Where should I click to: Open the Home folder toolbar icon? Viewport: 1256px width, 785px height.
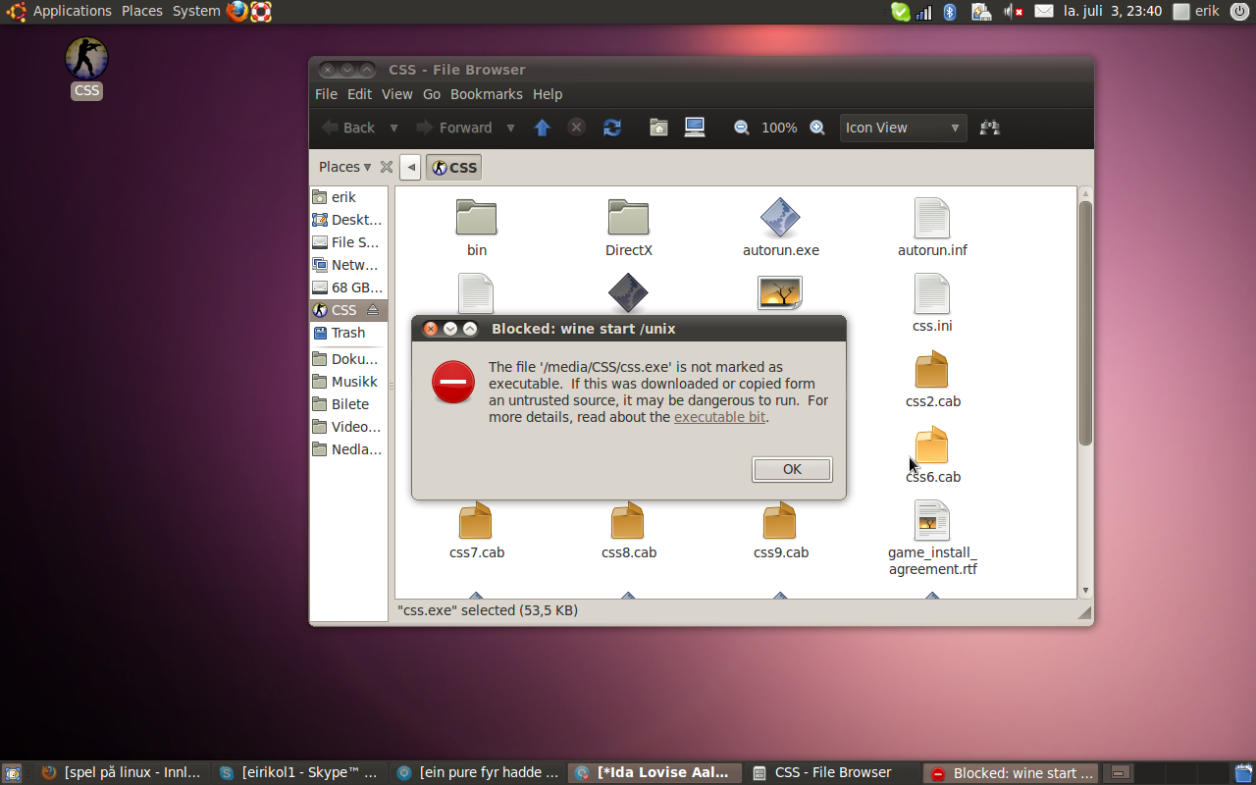point(659,128)
